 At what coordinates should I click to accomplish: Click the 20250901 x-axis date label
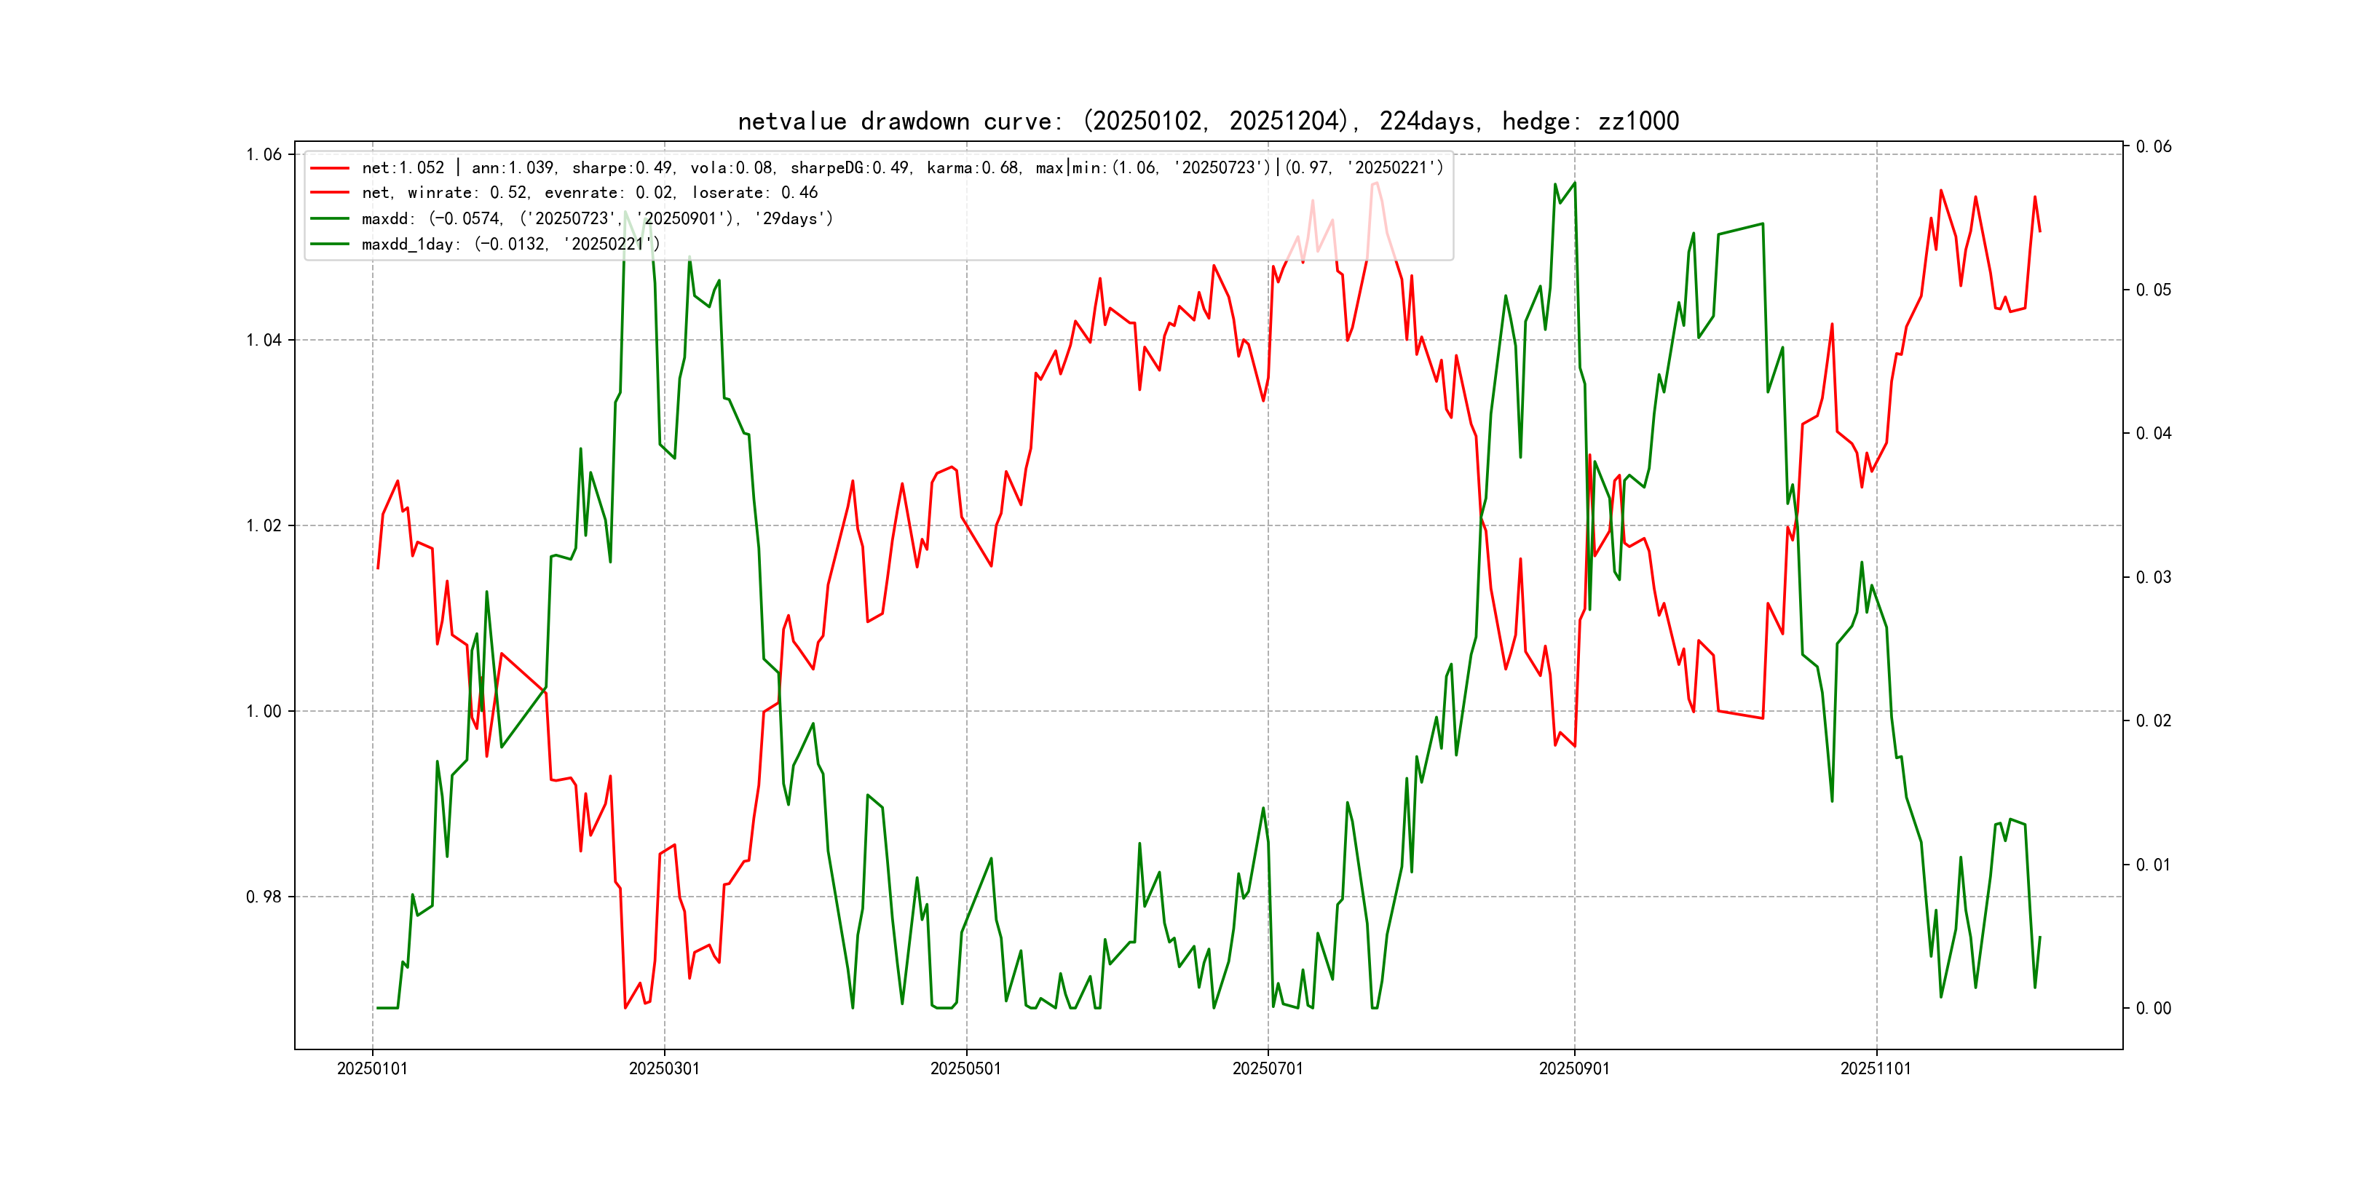(1574, 1068)
